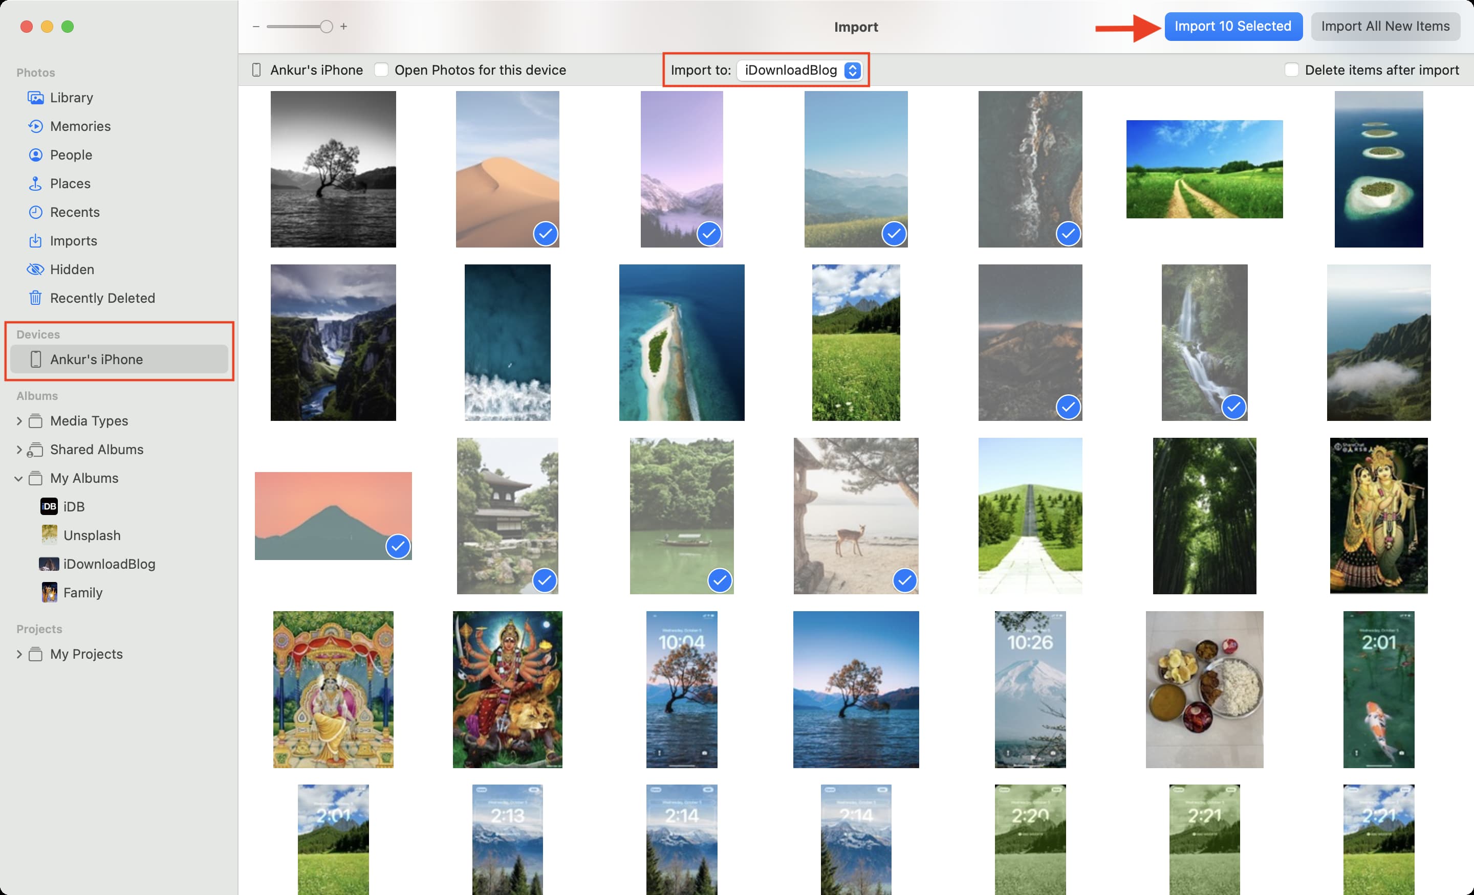Enable Delete items after import
The height and width of the screenshot is (895, 1474).
[x=1292, y=70]
